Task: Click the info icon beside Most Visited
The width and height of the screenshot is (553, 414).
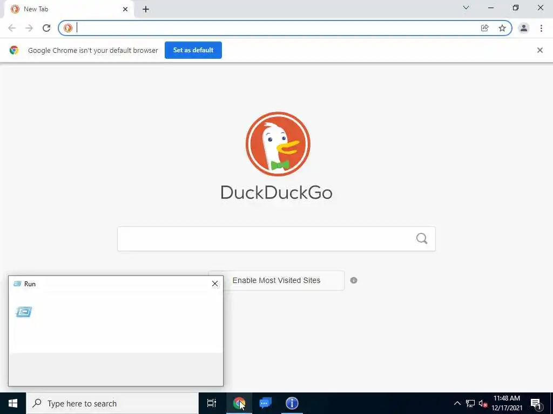Action: click(354, 280)
